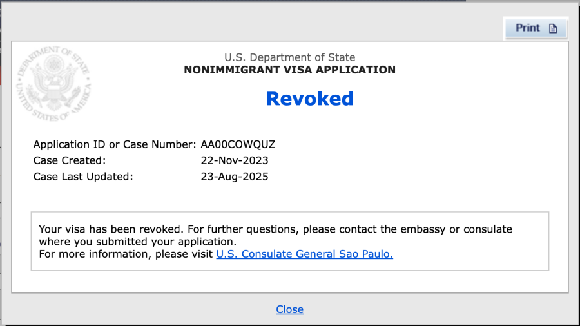Click the 'For more information, please visit' text
The height and width of the screenshot is (326, 580).
(x=126, y=254)
